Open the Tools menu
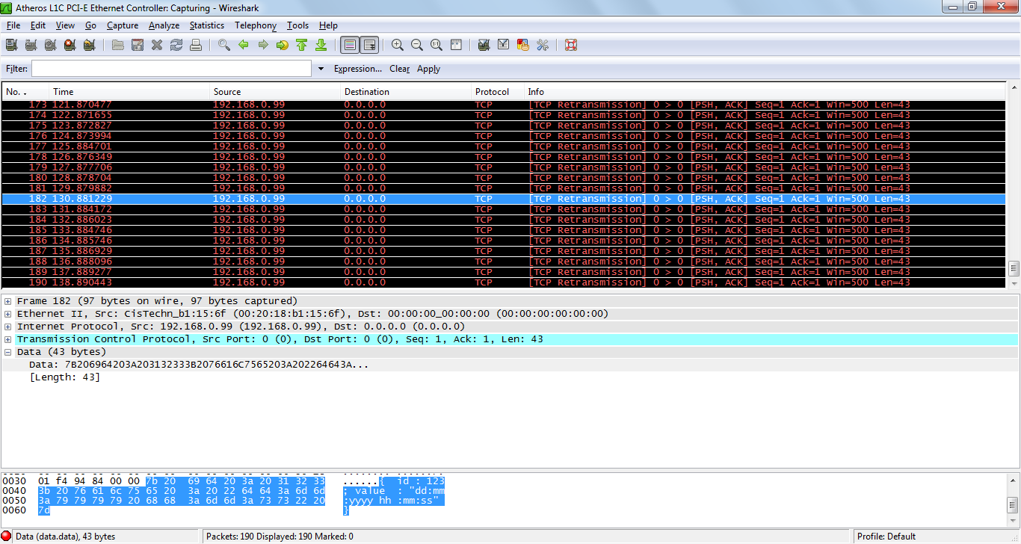 [297, 25]
